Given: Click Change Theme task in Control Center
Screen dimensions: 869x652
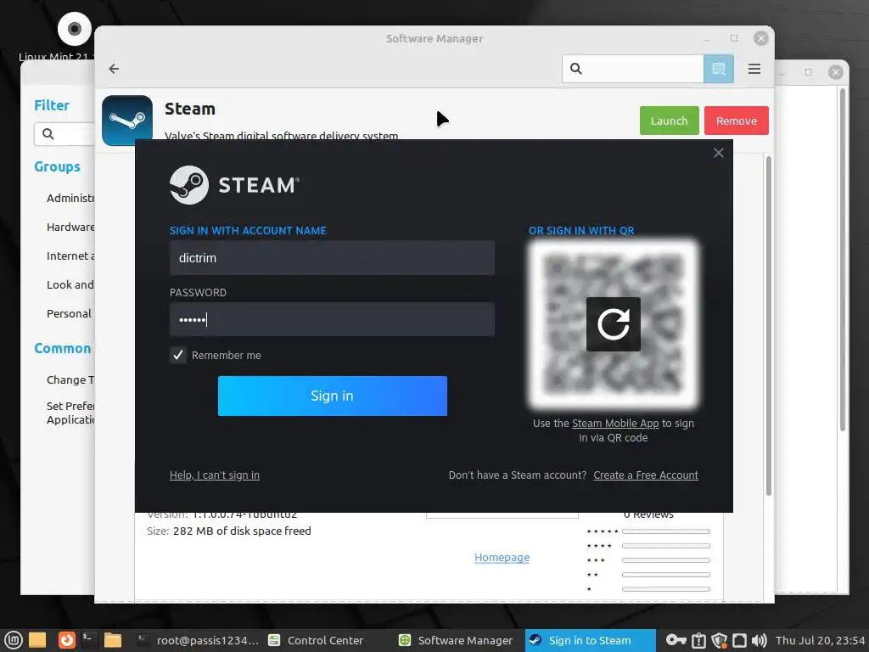Looking at the screenshot, I should tap(70, 379).
